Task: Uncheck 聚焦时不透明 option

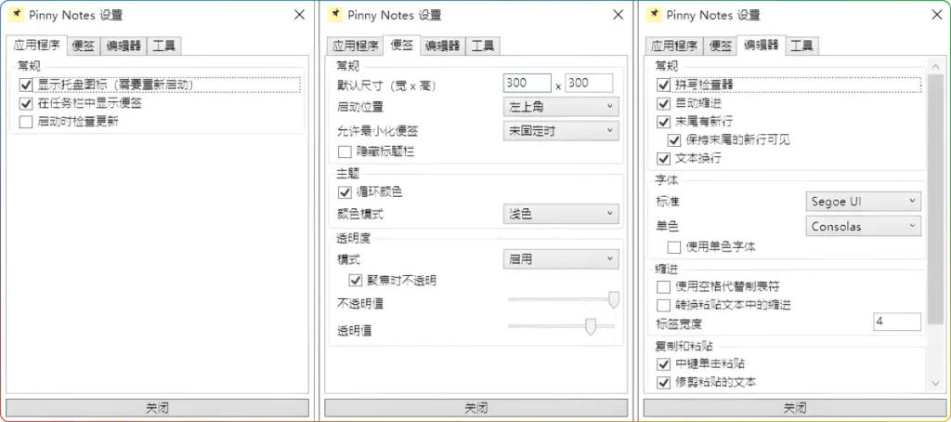Action: pos(356,280)
